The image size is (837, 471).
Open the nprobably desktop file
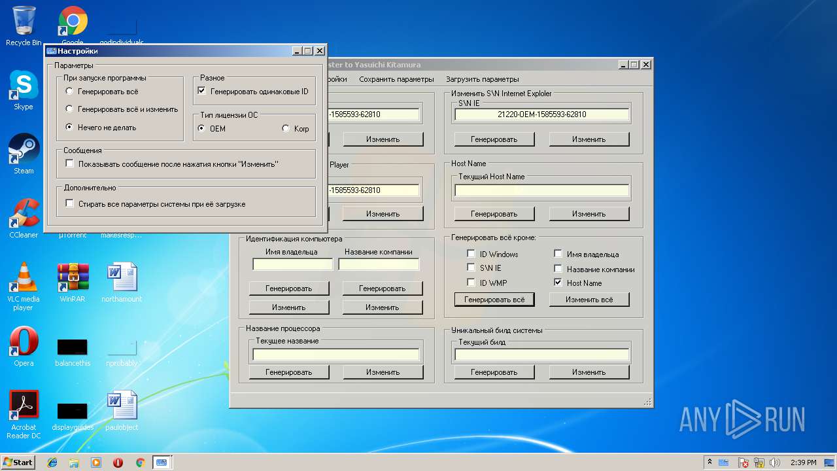coord(122,353)
